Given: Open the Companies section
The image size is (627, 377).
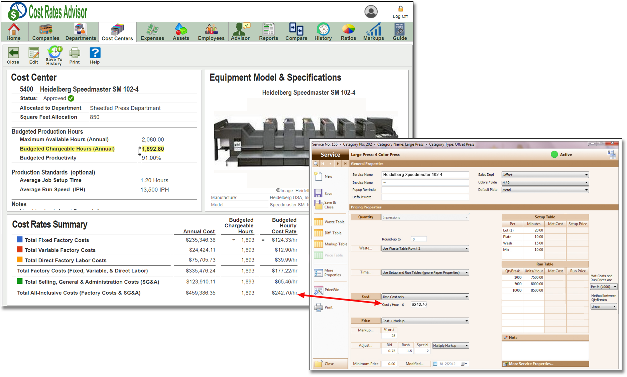Looking at the screenshot, I should (46, 32).
